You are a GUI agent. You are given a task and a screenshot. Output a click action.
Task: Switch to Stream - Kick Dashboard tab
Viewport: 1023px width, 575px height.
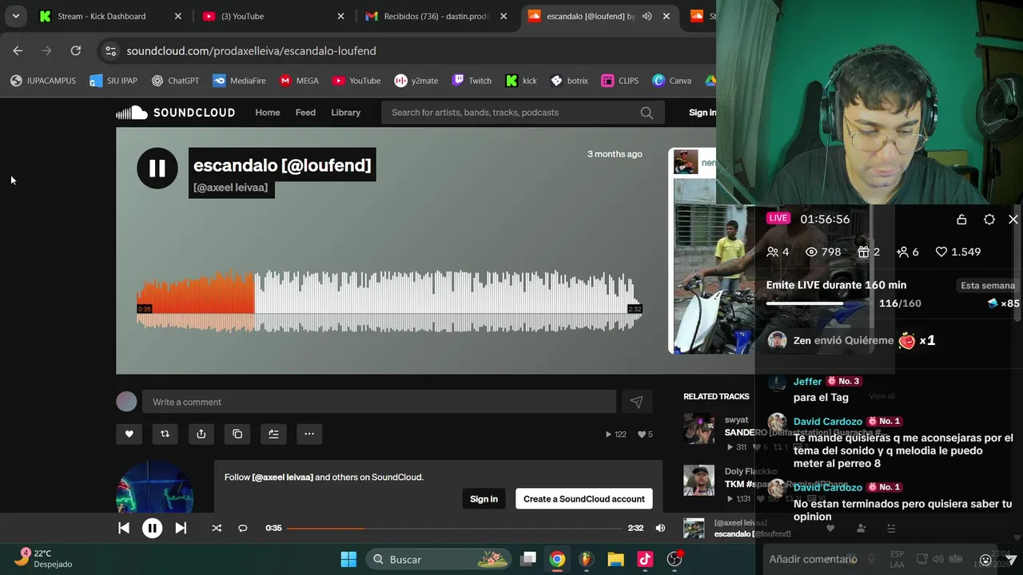click(x=111, y=16)
